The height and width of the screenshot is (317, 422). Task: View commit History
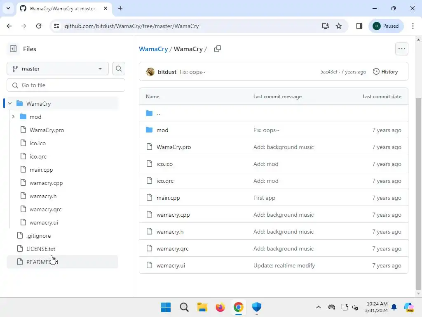click(x=385, y=72)
